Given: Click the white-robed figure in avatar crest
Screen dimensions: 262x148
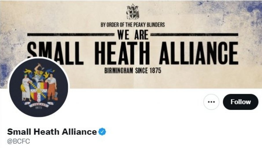Looking at the screenshot, I should 26,87.
